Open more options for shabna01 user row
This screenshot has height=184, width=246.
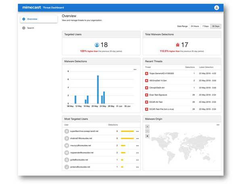tap(137, 138)
